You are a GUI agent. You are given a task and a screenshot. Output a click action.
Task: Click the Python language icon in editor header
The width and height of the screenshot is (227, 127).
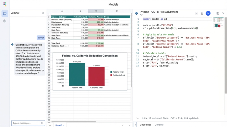coord(137,13)
